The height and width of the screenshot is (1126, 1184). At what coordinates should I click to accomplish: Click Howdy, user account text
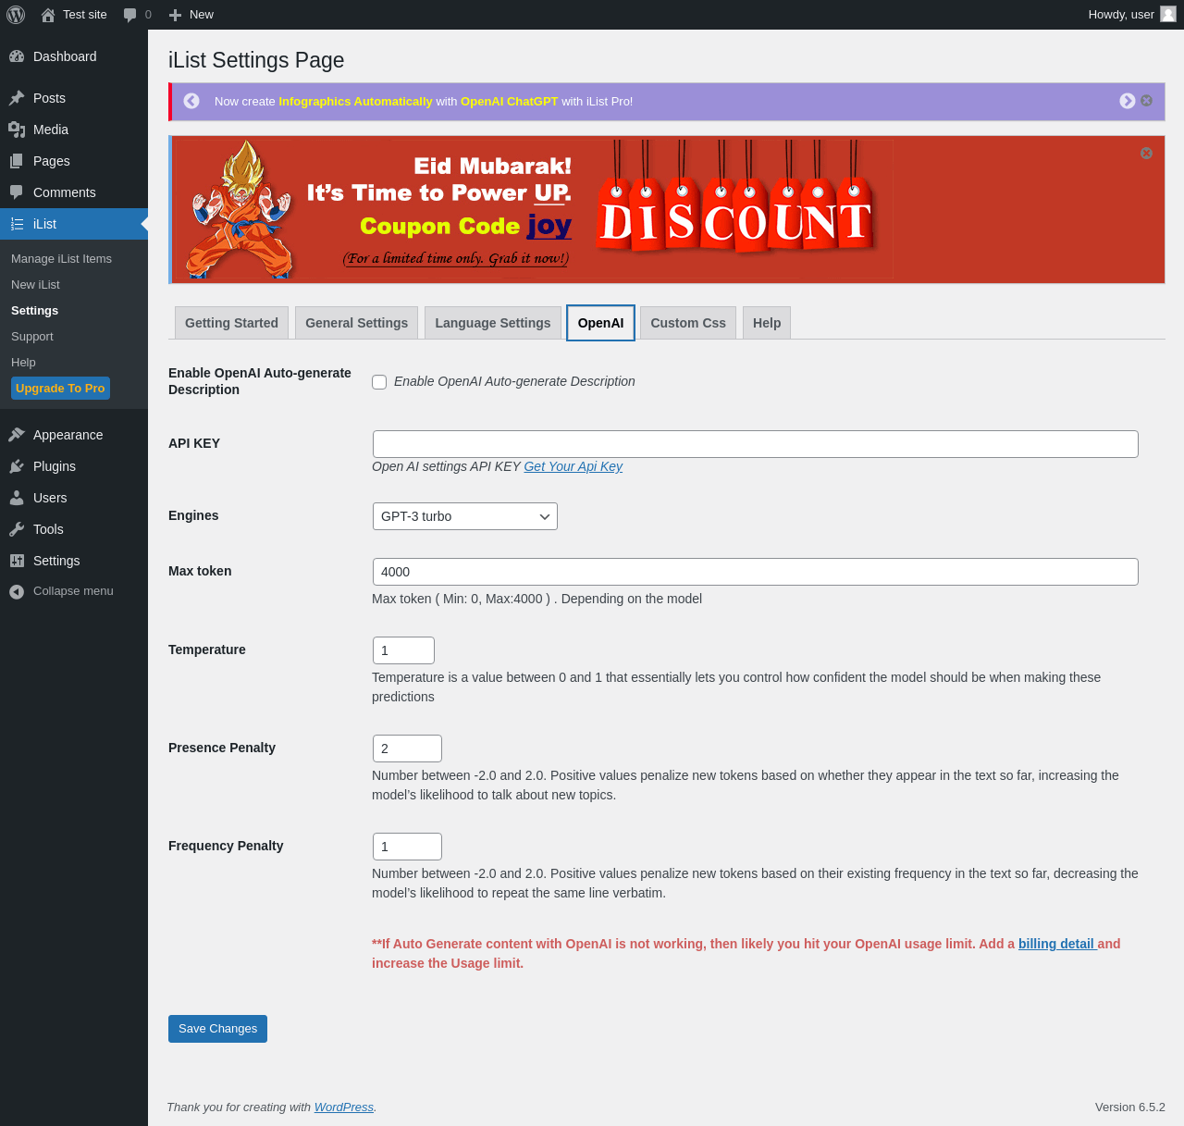click(1121, 15)
